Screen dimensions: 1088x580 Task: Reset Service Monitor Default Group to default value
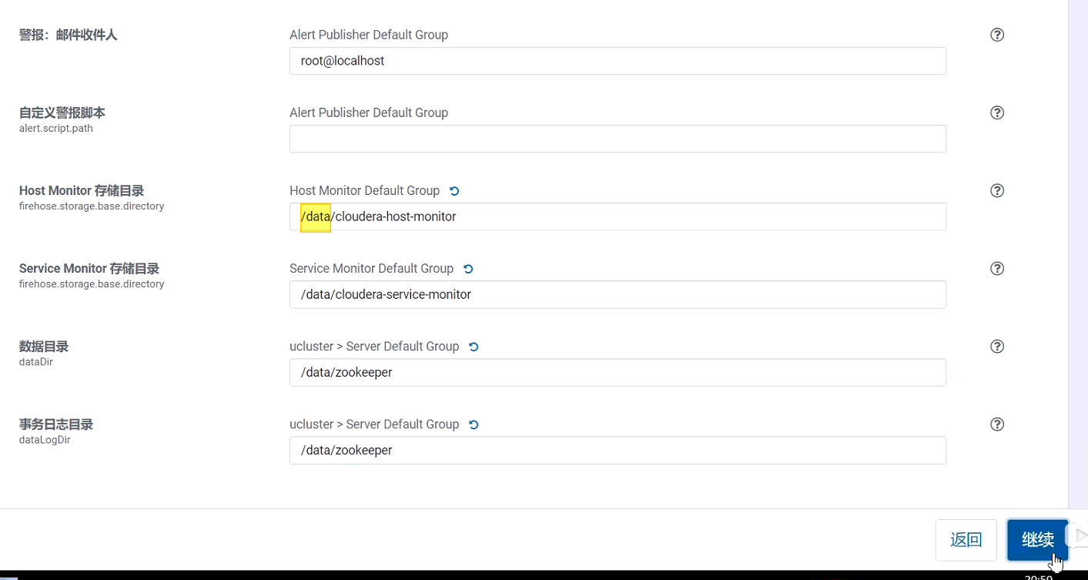click(468, 269)
